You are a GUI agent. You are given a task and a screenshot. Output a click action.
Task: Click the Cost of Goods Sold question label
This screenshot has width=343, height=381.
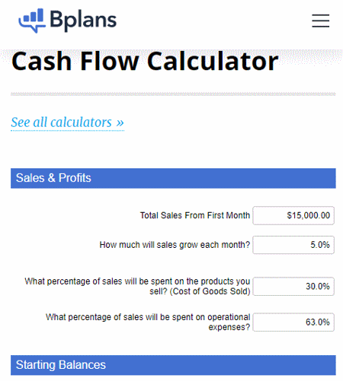tap(137, 287)
